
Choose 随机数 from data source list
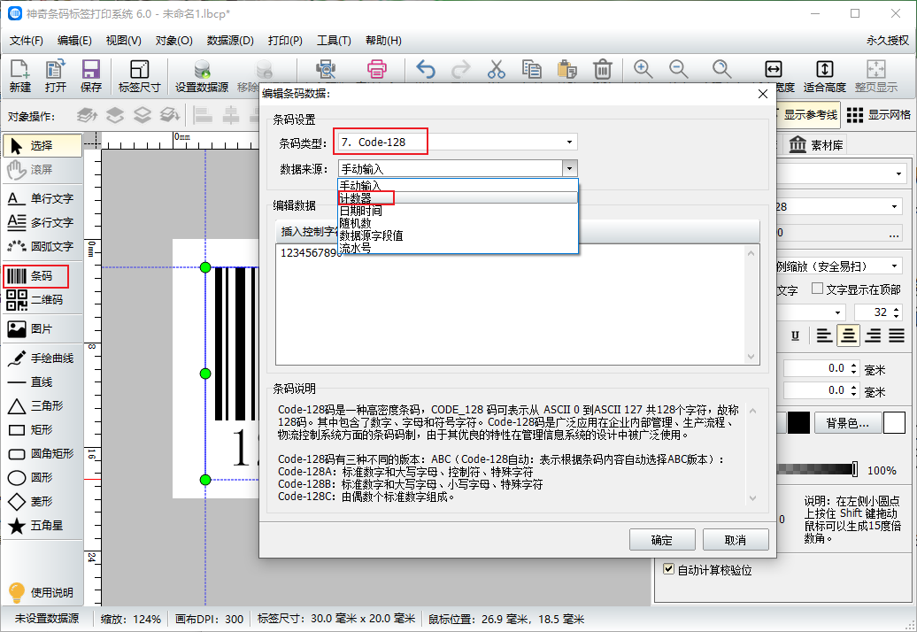coord(458,223)
